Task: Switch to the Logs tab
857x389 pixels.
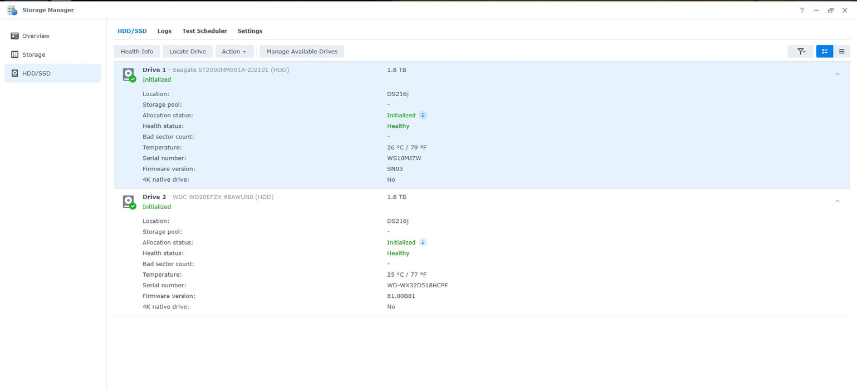Action: [x=164, y=31]
